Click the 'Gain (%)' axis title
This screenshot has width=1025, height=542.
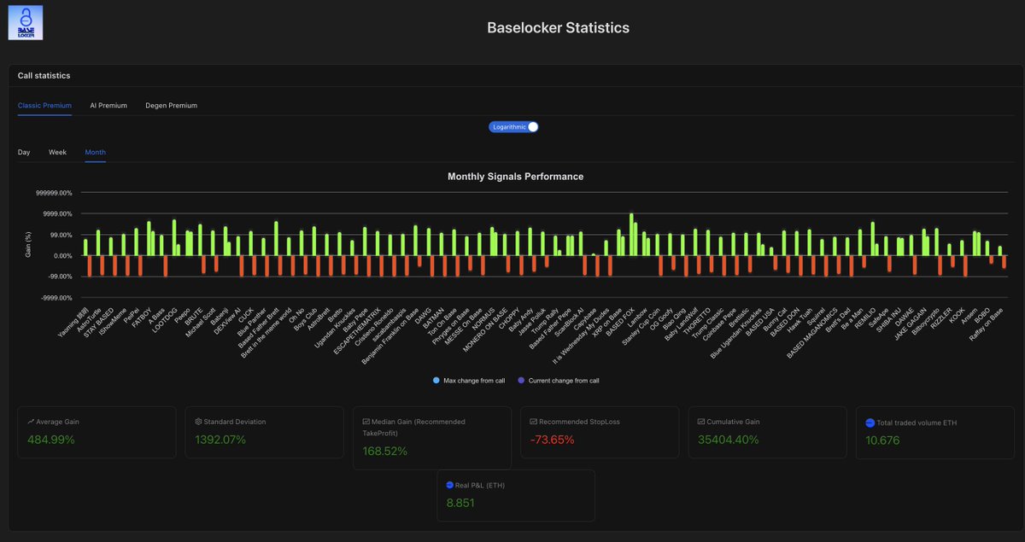click(27, 244)
